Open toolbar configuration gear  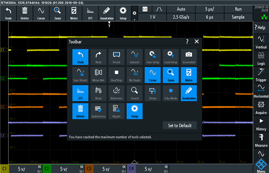(x=135, y=13)
